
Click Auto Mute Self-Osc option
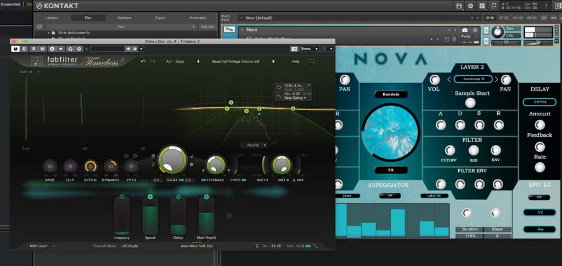click(x=196, y=246)
